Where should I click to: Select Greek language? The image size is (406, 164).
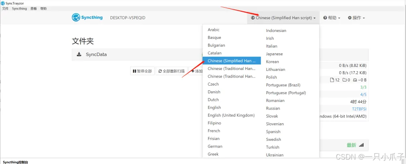(232, 154)
